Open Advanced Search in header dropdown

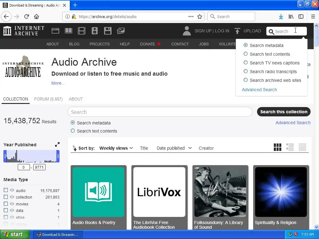[259, 90]
